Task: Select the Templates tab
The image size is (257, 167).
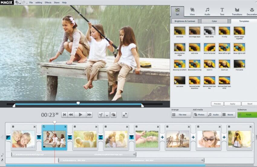Action: (x=244, y=21)
